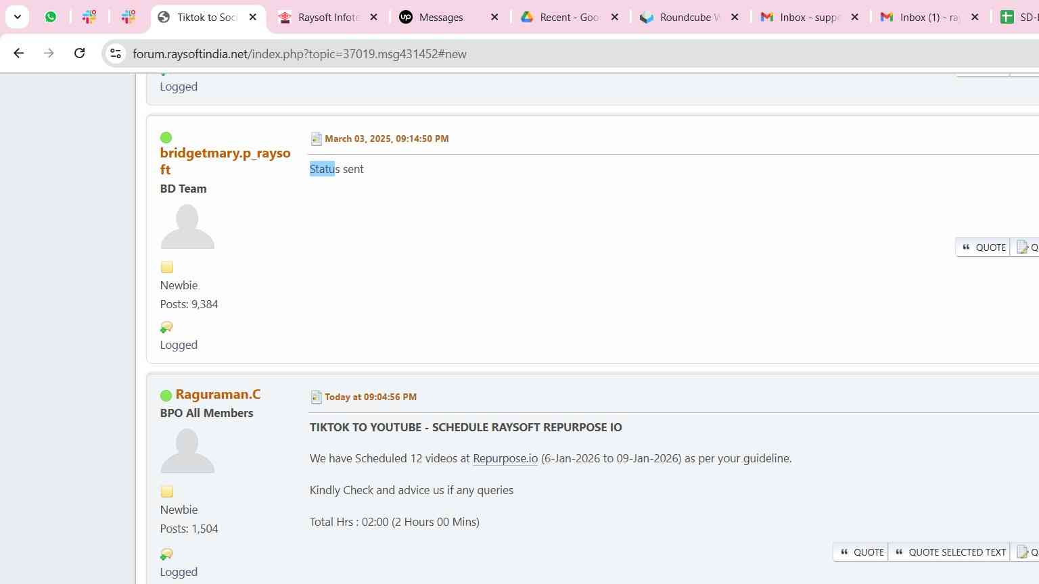Viewport: 1039px width, 584px height.
Task: Close the Roundcube tab
Action: tap(735, 17)
